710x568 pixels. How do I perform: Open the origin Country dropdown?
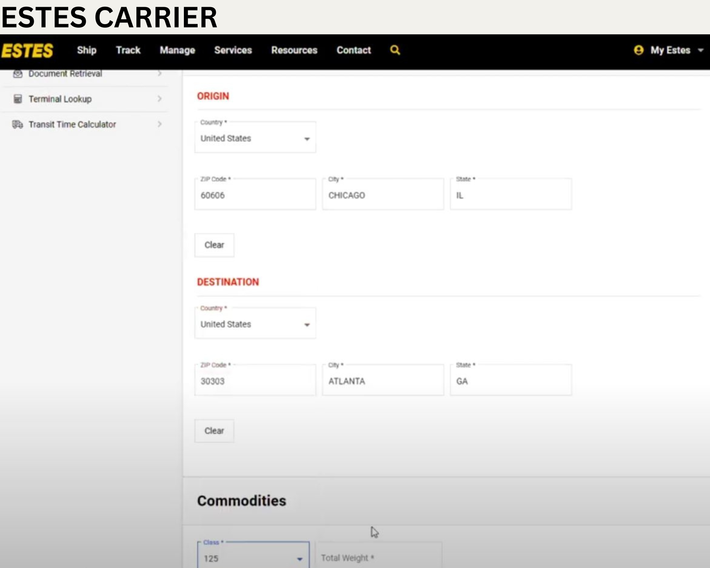[x=255, y=138]
